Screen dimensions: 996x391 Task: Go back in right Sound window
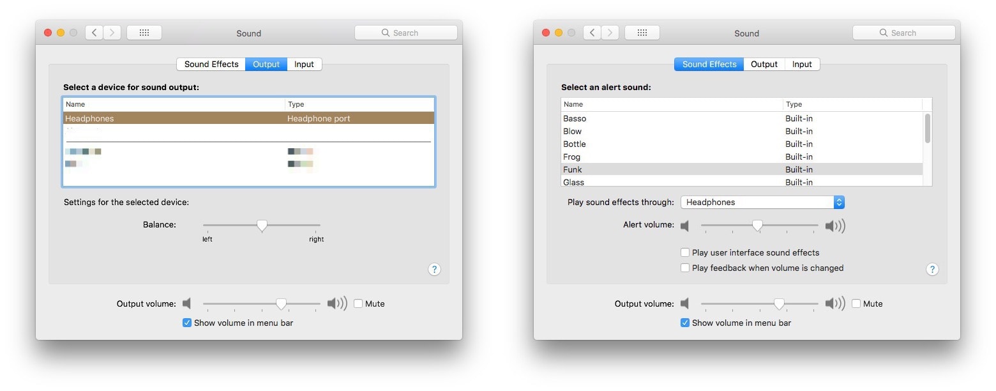tap(592, 33)
